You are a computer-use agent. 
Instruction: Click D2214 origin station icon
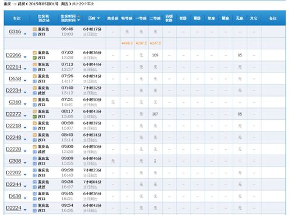pos(34,64)
